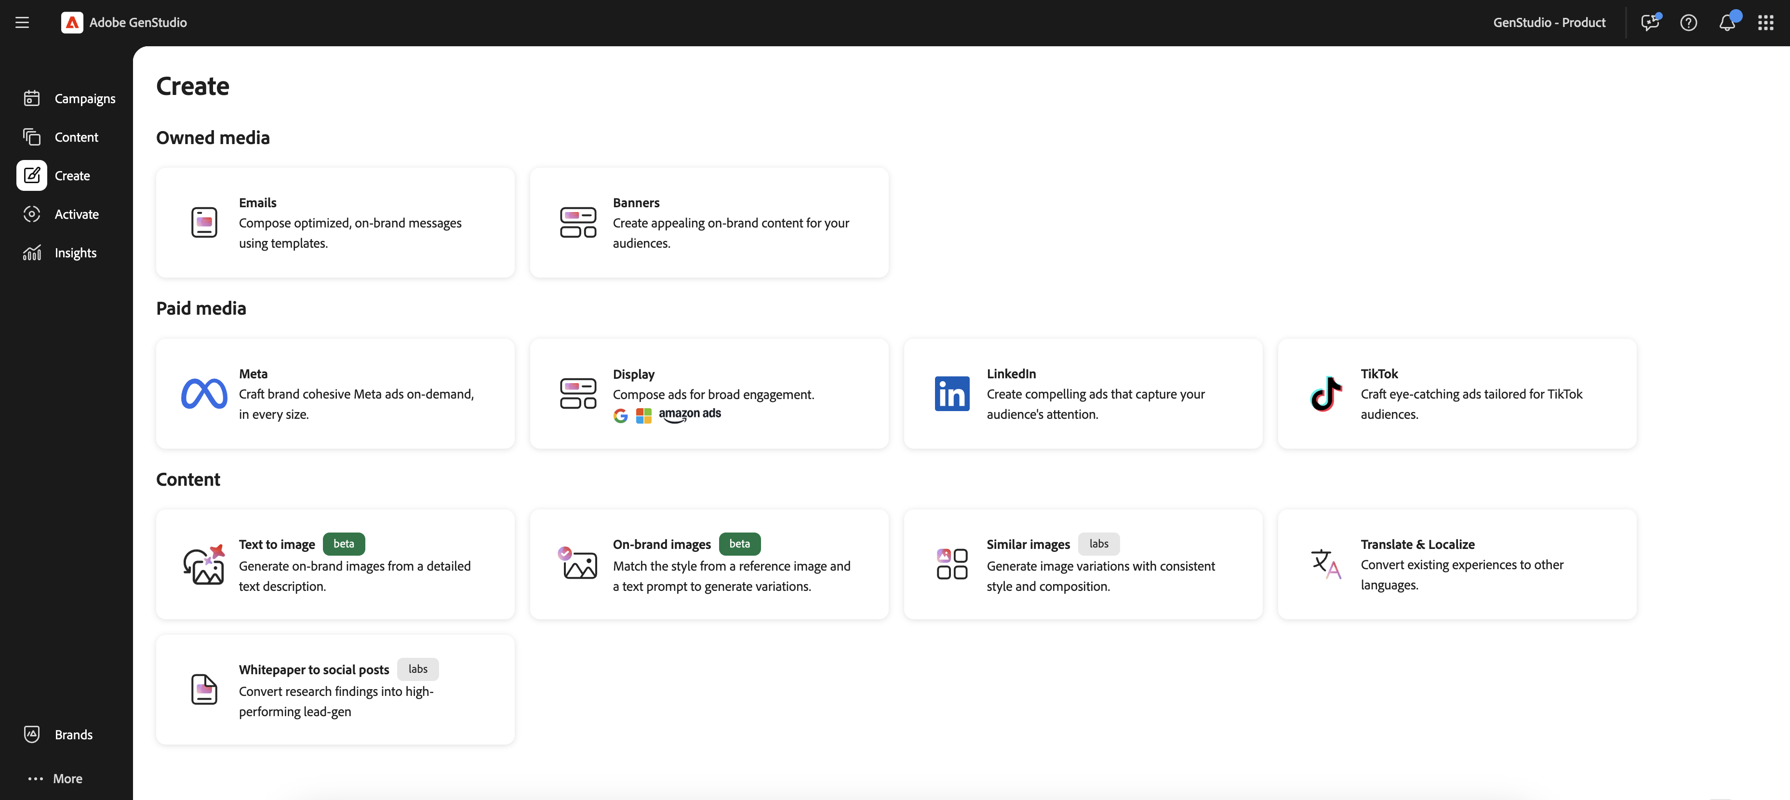The image size is (1790, 800).
Task: Click the GenStudio - Product organization name
Action: pos(1550,22)
